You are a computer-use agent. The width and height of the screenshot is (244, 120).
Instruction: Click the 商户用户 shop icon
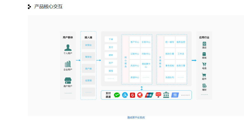point(68,81)
